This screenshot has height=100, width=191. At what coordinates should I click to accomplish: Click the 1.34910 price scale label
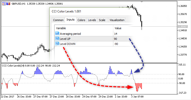click(x=183, y=30)
